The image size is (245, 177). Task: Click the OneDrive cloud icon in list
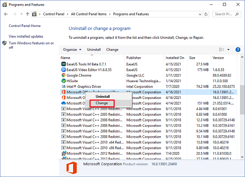click(x=63, y=103)
